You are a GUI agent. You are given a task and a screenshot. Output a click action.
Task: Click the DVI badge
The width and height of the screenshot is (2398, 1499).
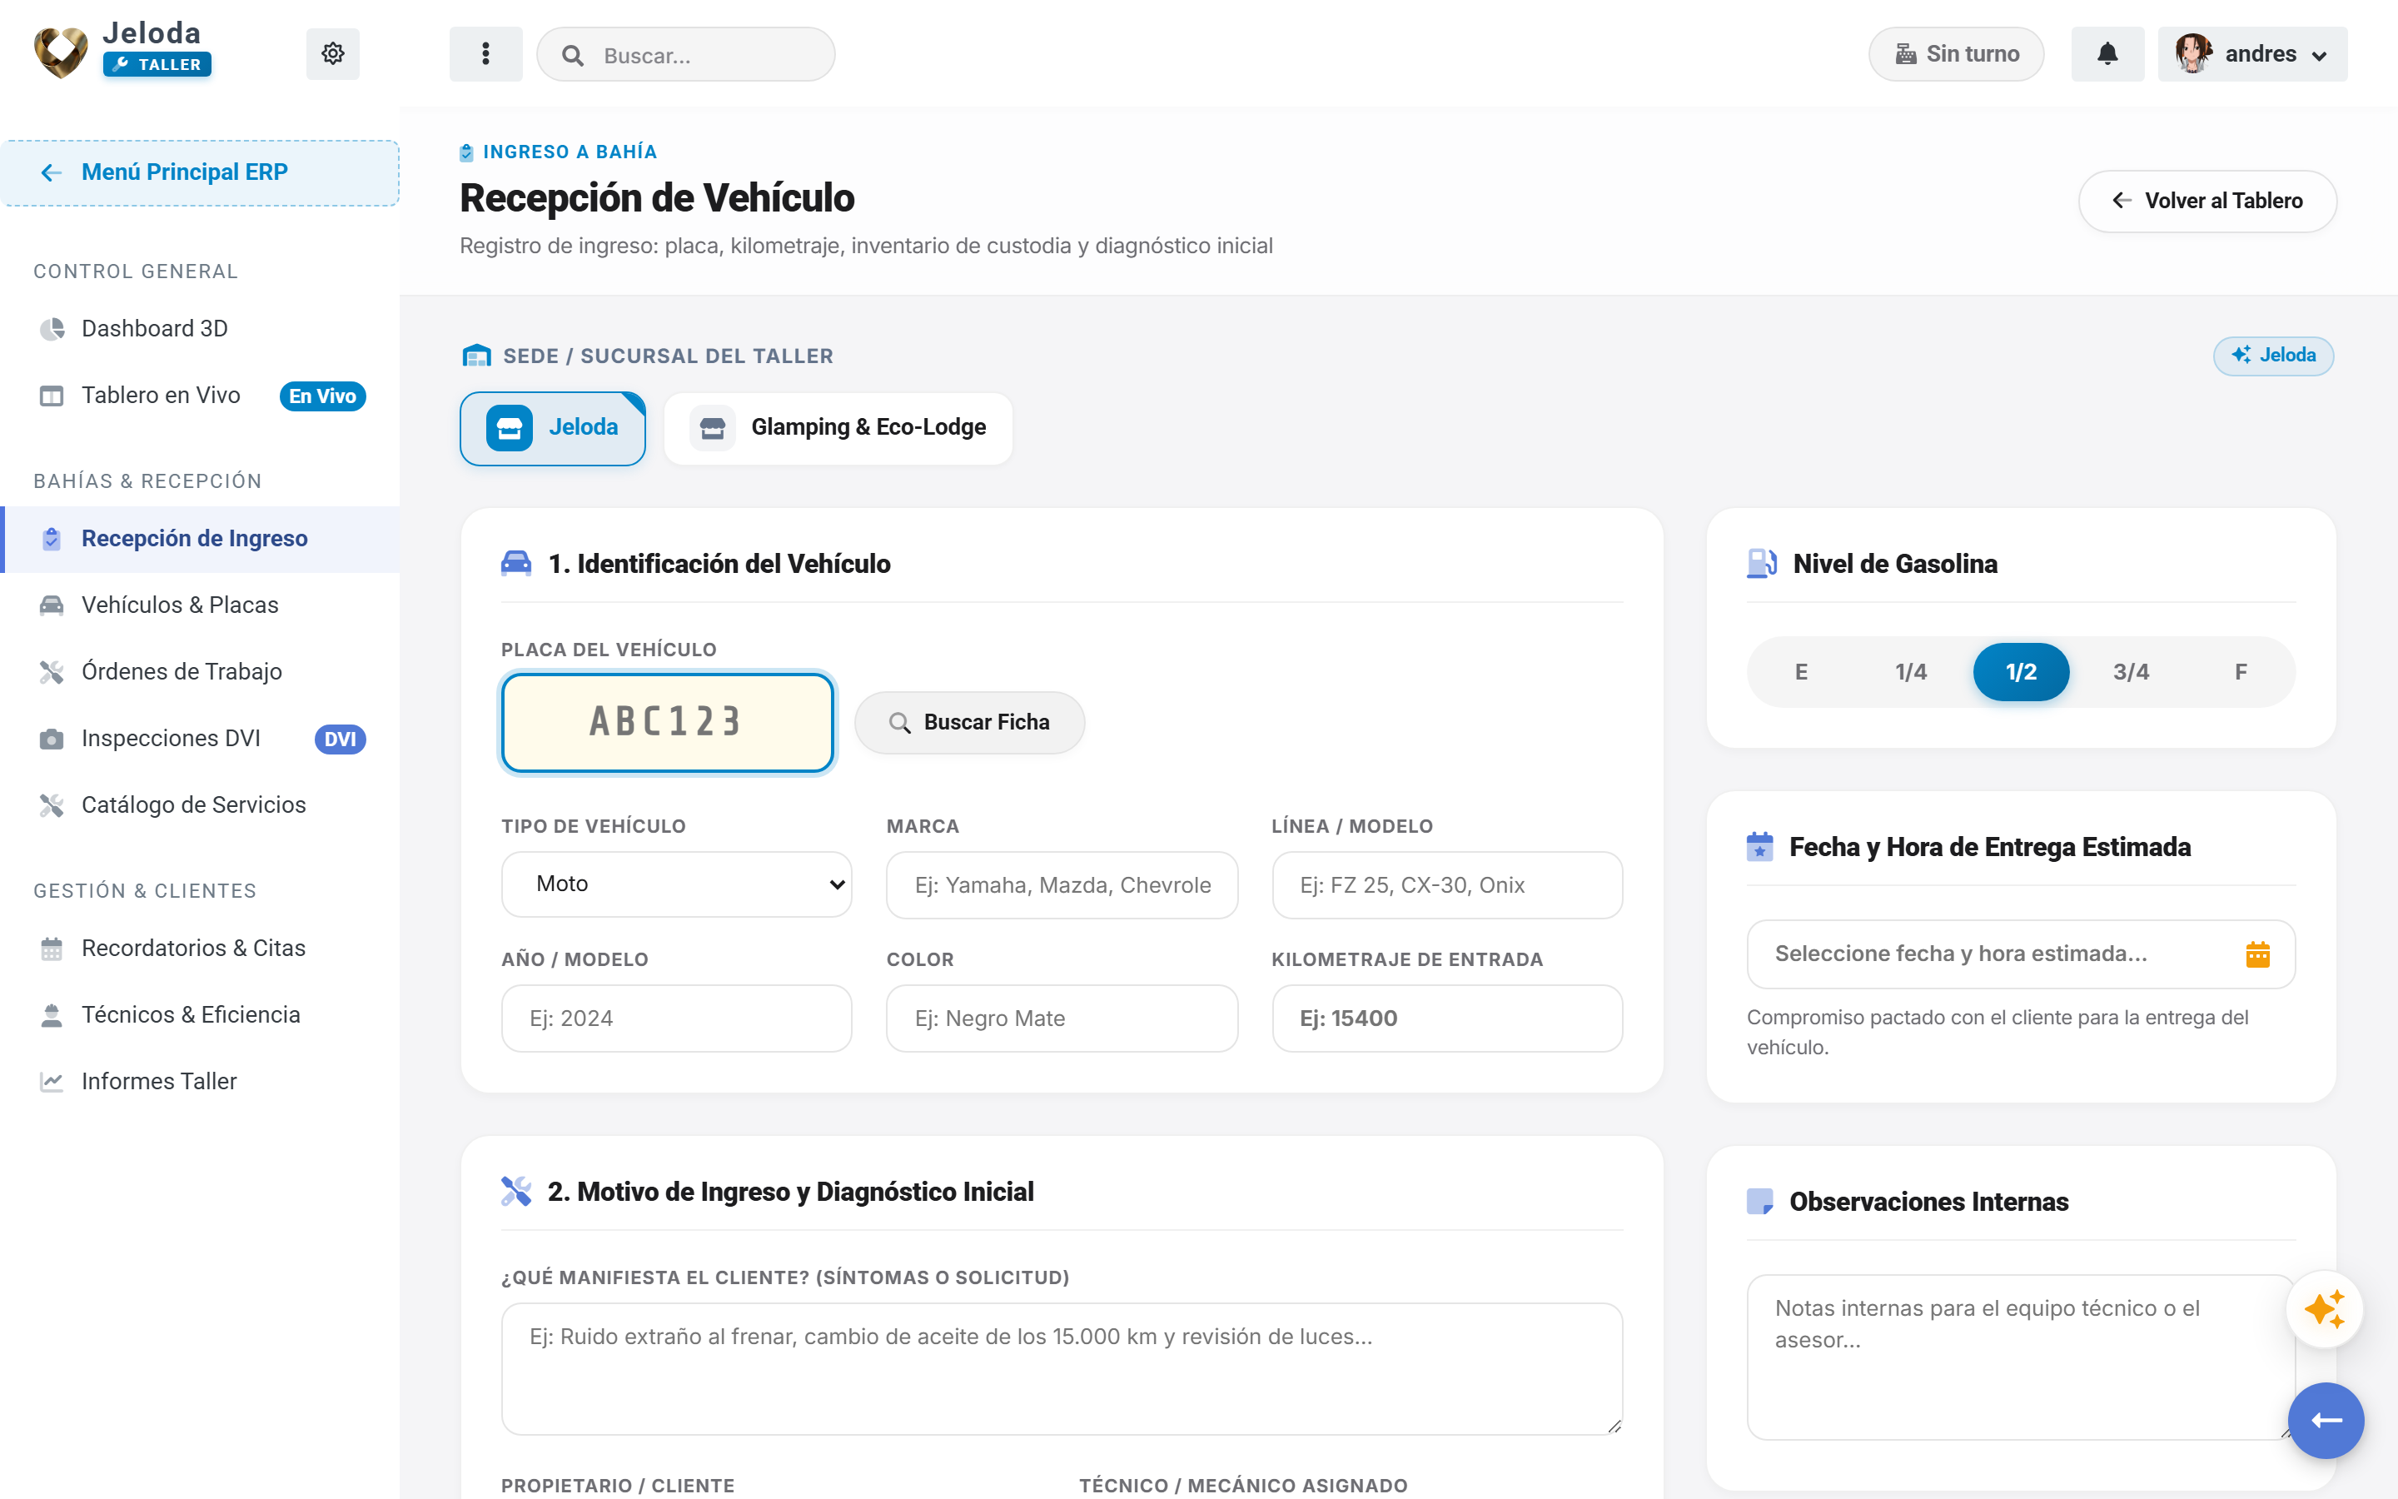point(340,739)
